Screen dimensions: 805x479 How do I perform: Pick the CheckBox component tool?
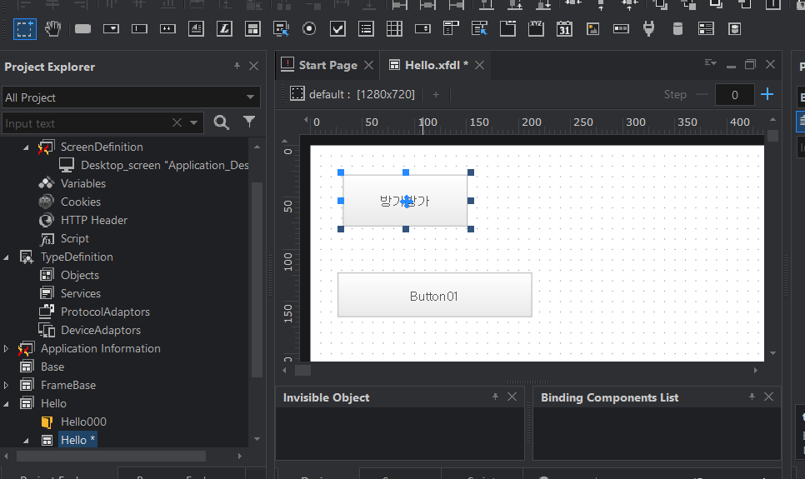point(337,29)
